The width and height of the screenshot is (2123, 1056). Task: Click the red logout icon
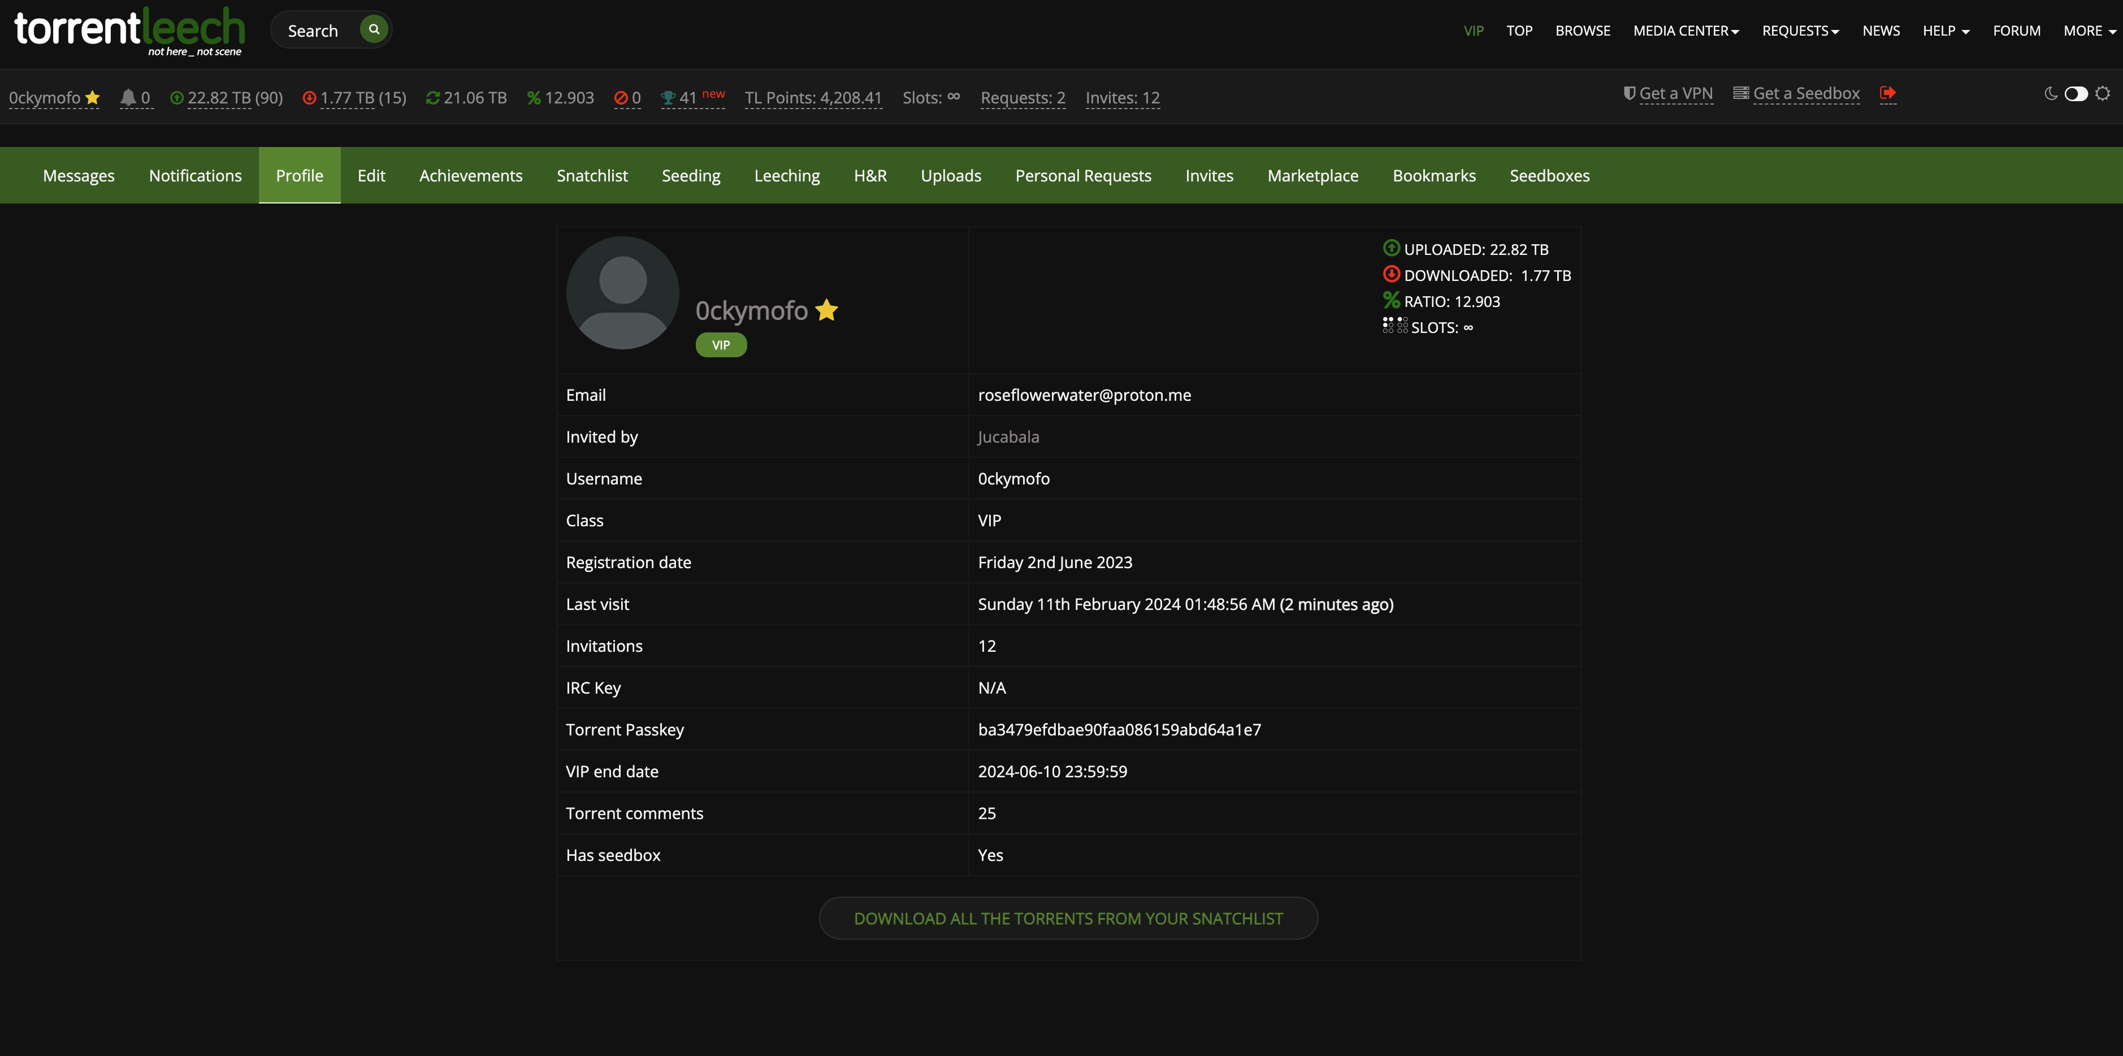pos(1887,93)
